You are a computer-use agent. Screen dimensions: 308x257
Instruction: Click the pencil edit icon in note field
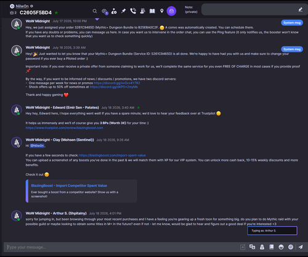click(x=301, y=9)
